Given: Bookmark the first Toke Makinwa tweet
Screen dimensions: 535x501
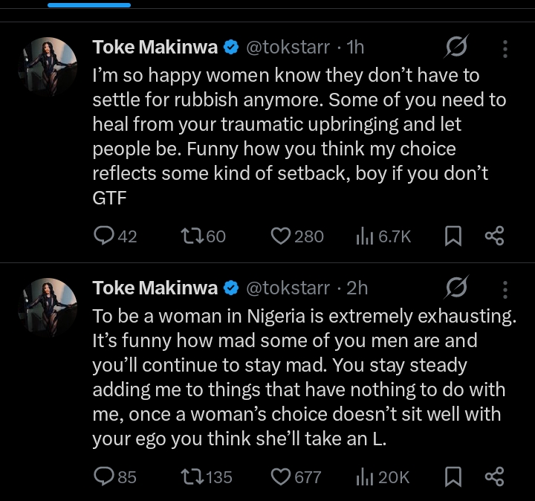Looking at the screenshot, I should 453,236.
